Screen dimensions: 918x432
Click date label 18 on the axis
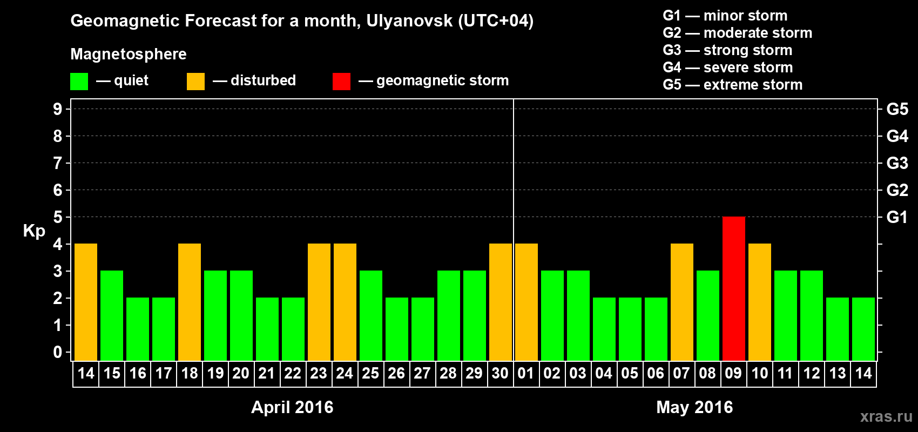tap(190, 374)
